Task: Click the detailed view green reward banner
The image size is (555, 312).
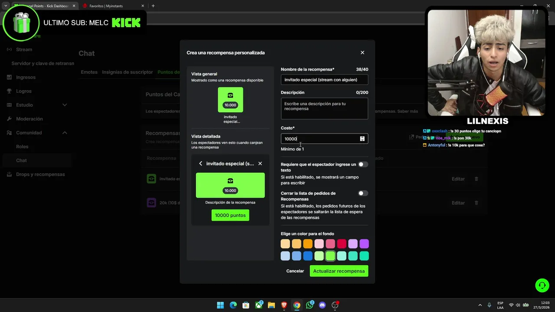Action: click(x=230, y=185)
